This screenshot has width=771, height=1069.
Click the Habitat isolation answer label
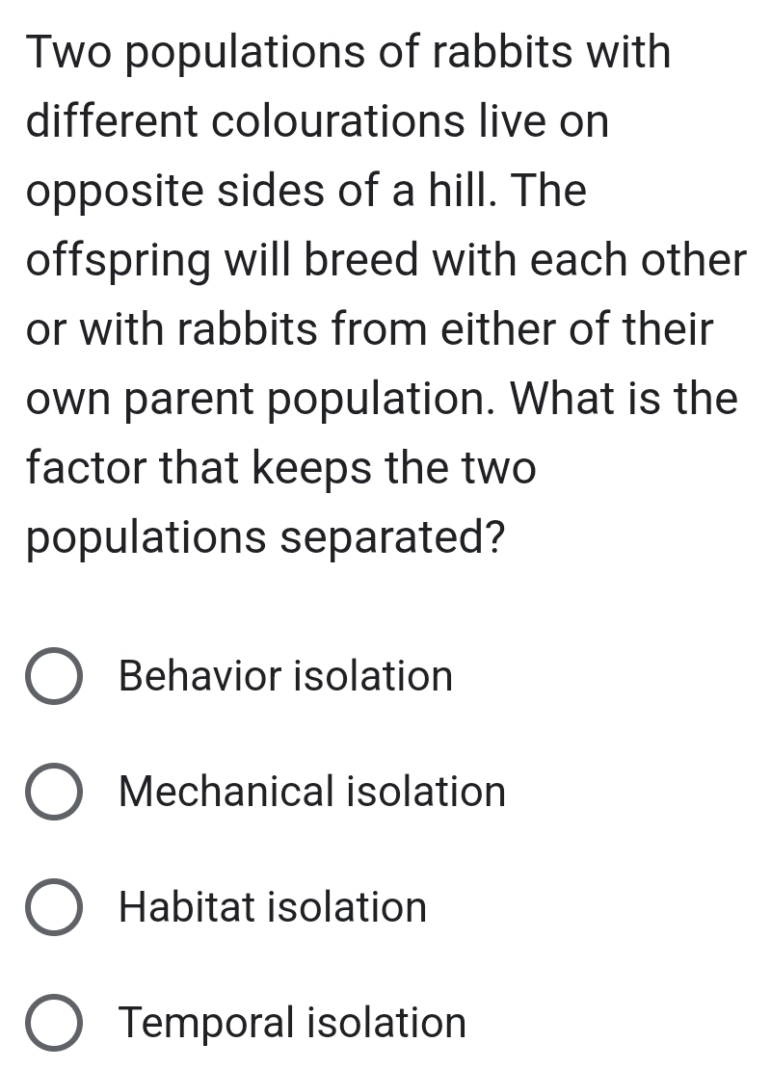(x=271, y=907)
